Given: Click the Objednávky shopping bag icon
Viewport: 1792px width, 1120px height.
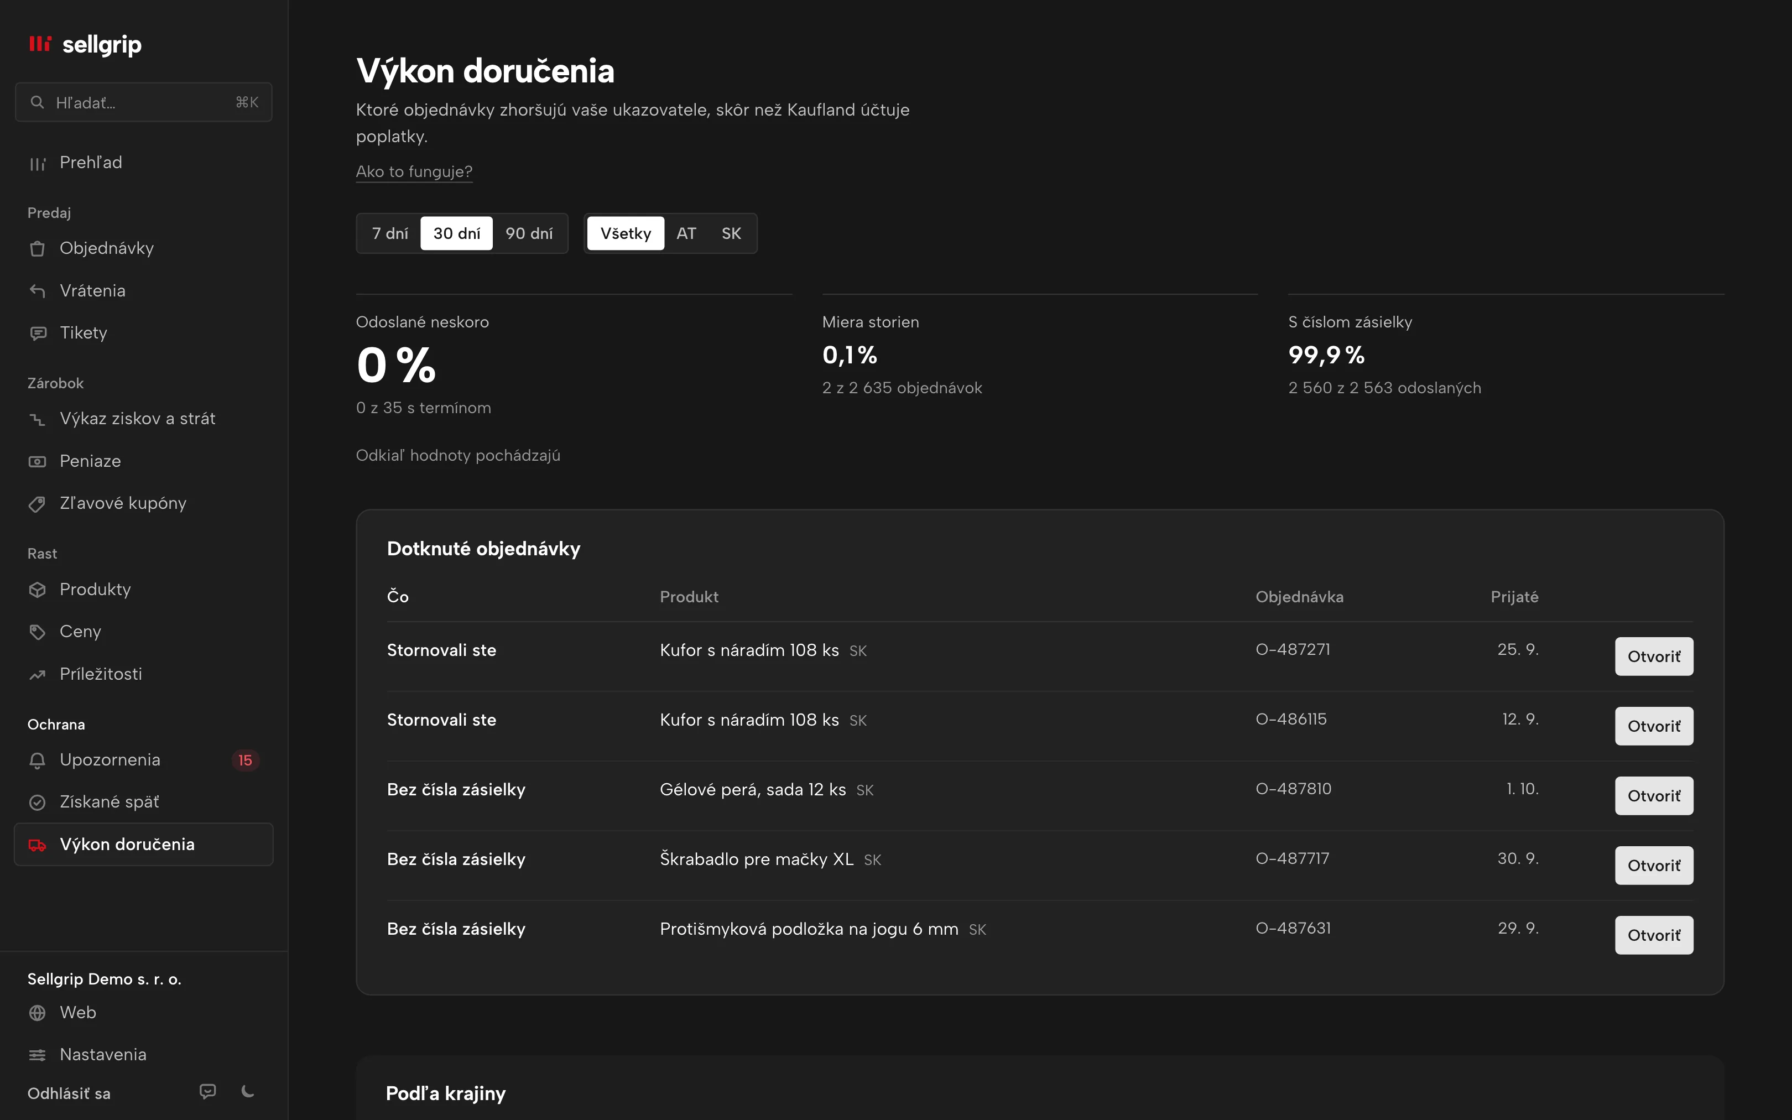Looking at the screenshot, I should pos(37,248).
